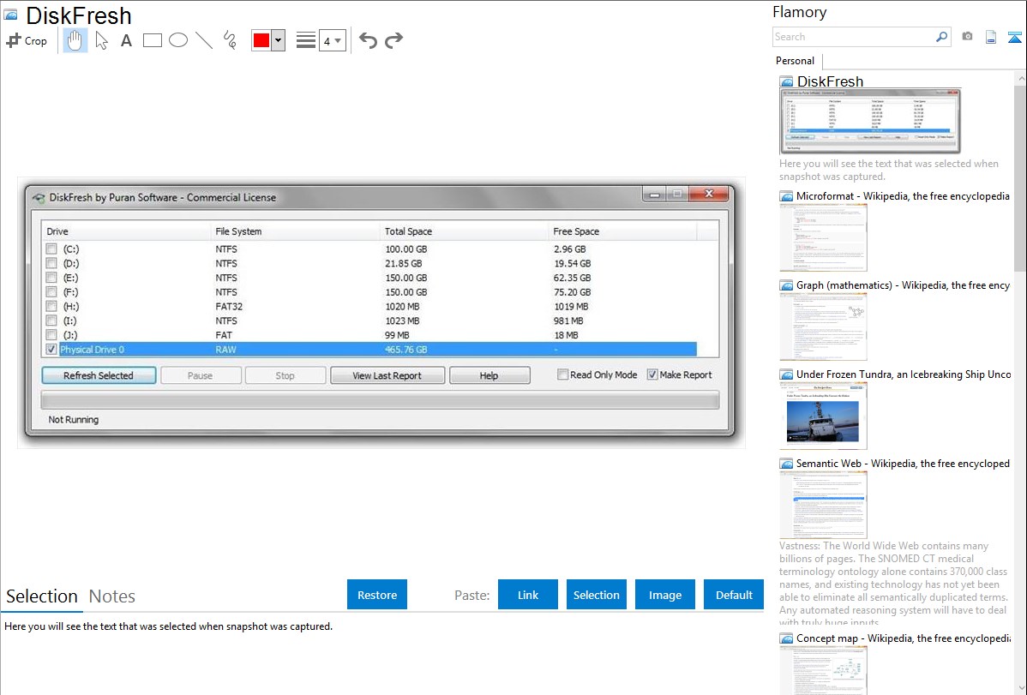Click the line thickness icon
1027x695 pixels.
(x=306, y=40)
